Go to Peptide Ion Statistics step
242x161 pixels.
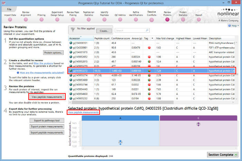coord(89,20)
